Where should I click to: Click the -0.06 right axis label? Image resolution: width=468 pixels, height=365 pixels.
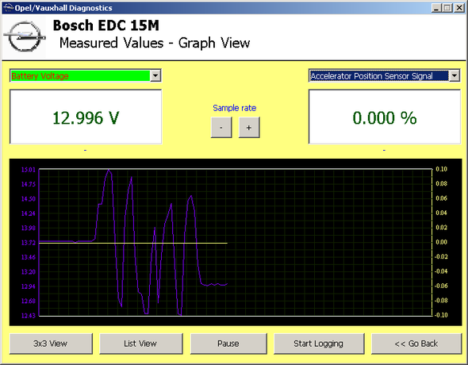pos(441,286)
